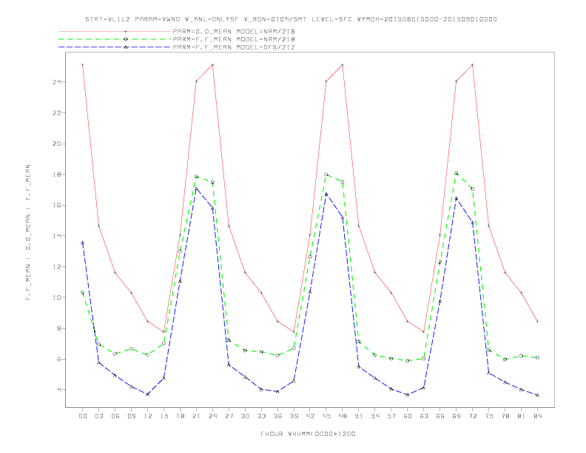Click x-axis tick label 66
The image size is (586, 453).
point(440,416)
